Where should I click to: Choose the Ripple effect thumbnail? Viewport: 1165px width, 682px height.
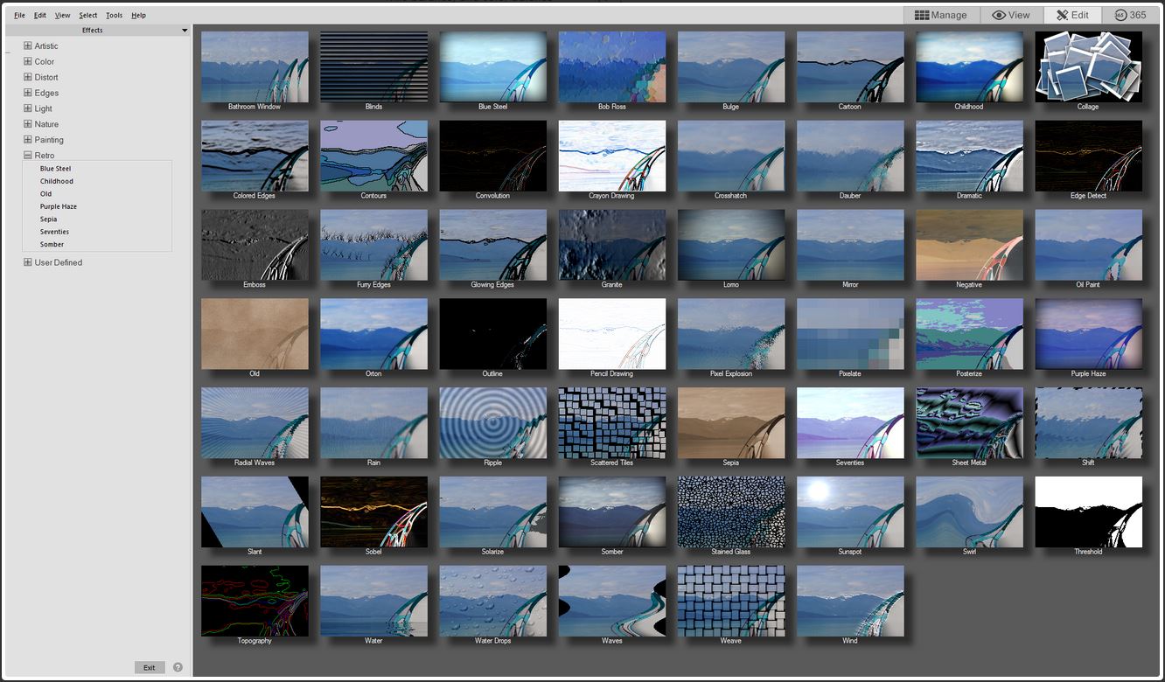coord(492,423)
